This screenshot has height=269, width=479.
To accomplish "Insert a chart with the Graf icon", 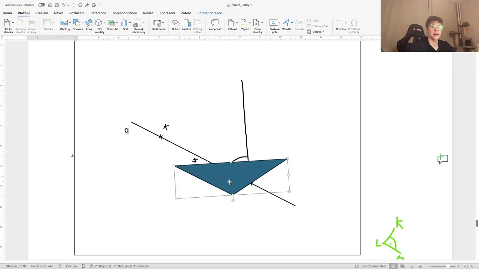I will (x=124, y=23).
